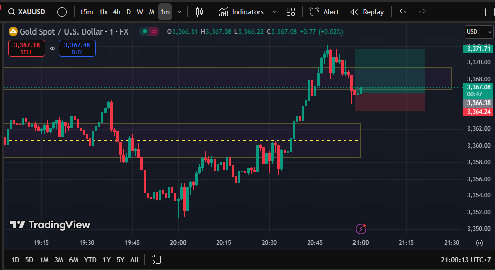The width and height of the screenshot is (495, 270).
Task: Set date range to 5D
Action: [29, 260]
